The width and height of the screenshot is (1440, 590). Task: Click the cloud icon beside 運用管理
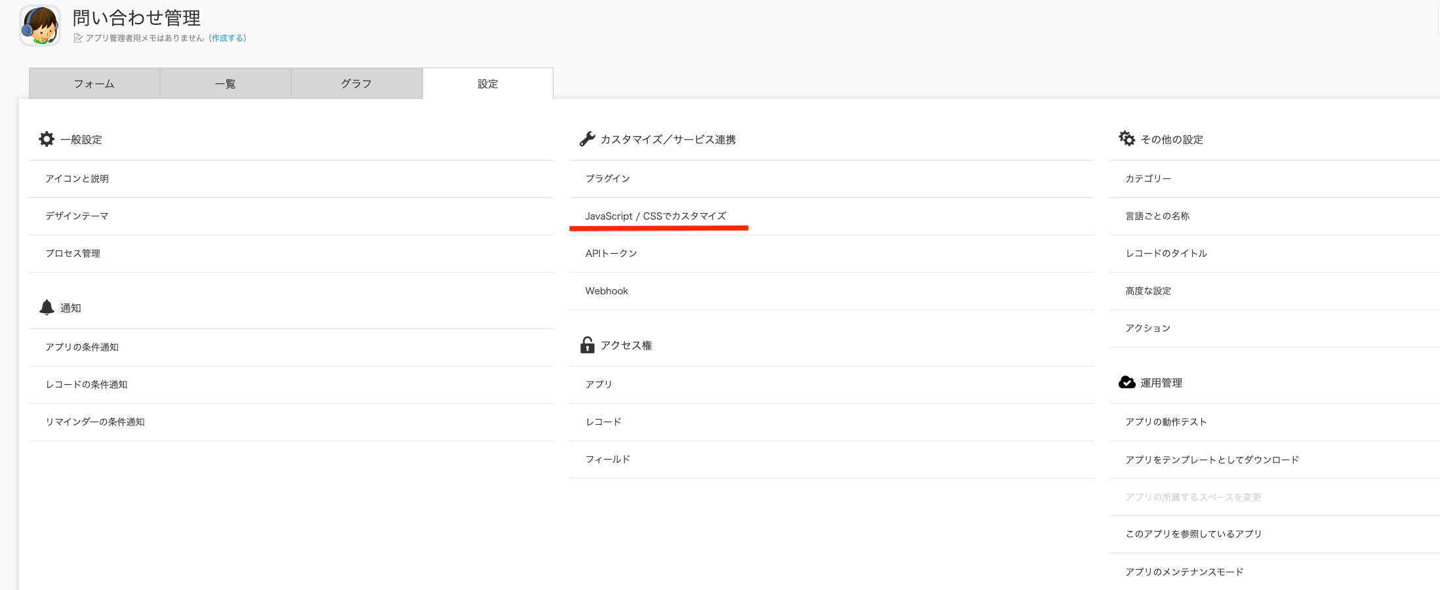pos(1127,382)
